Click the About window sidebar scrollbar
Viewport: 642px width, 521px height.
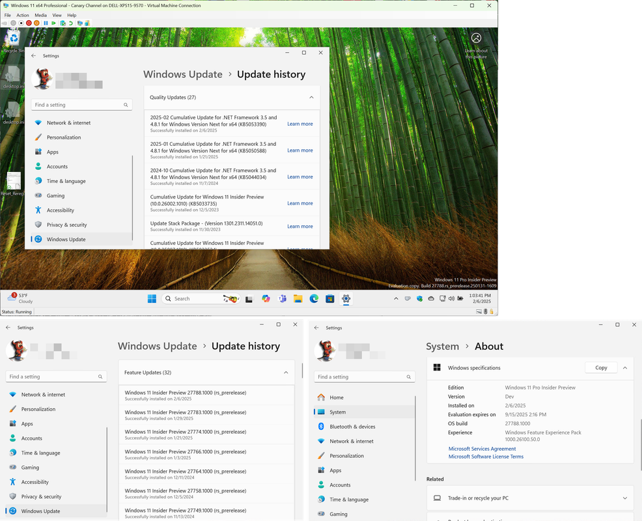[415, 438]
